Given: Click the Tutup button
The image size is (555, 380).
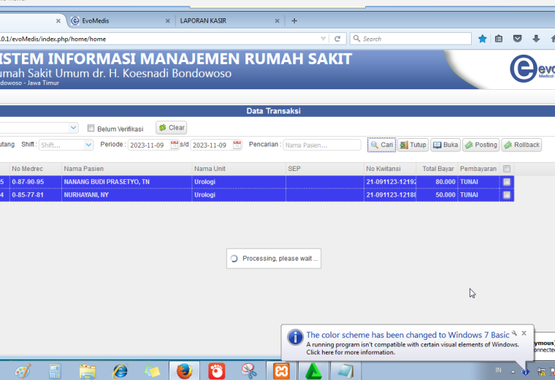Looking at the screenshot, I should 413,145.
